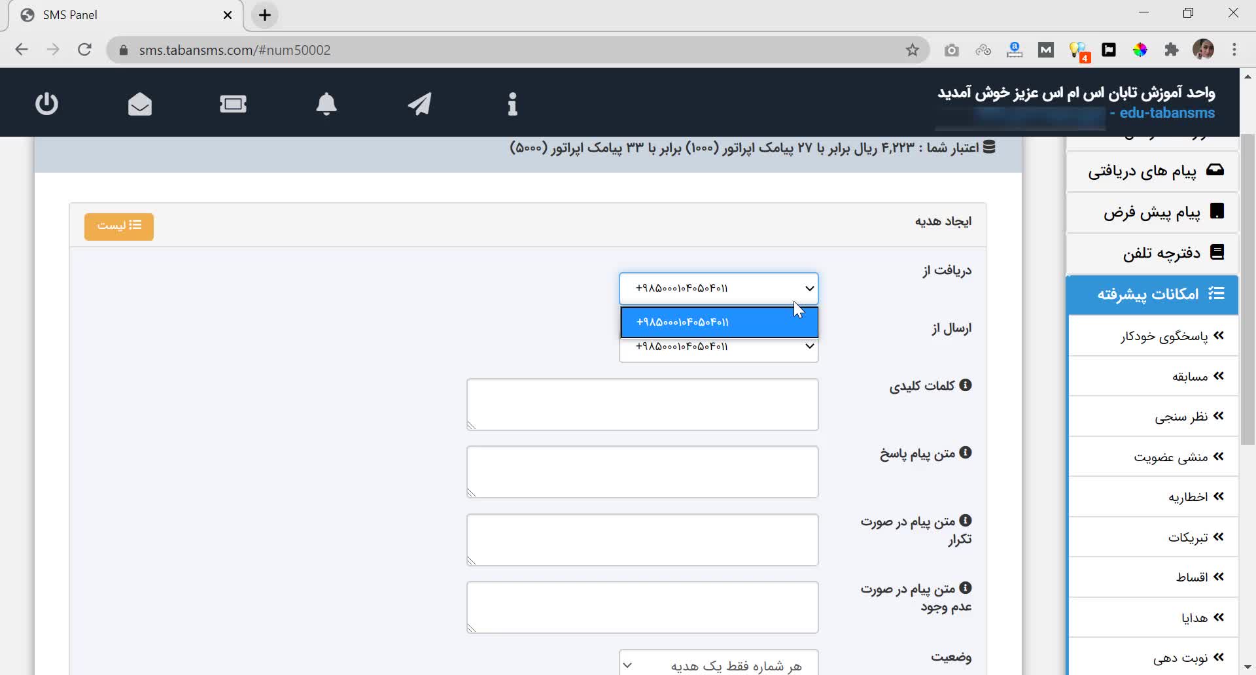Viewport: 1256px width, 675px height.
Task: Click the paper plane send icon
Action: coord(419,104)
